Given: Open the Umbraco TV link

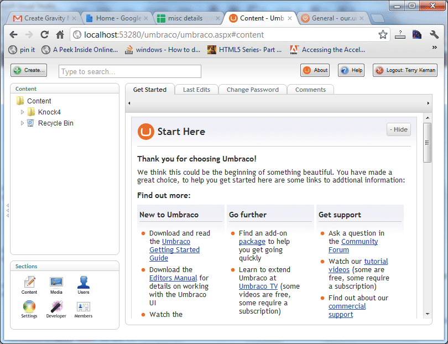Looking at the screenshot, I should point(258,286).
